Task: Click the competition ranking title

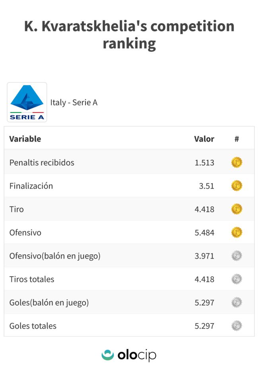Action: [x=129, y=35]
